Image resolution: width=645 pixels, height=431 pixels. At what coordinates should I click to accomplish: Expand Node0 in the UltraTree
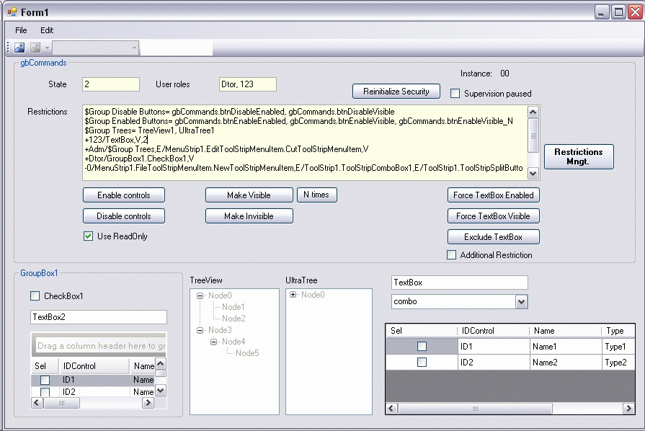293,295
